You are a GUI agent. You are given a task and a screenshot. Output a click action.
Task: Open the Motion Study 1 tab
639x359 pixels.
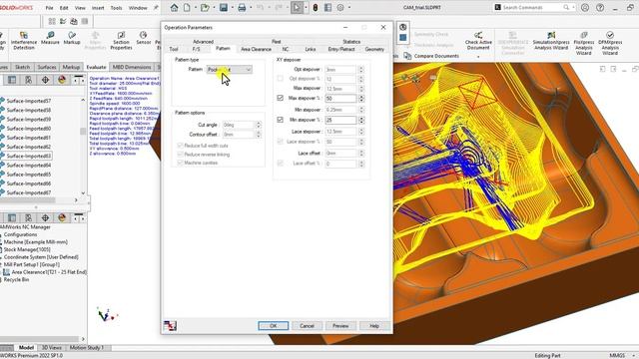(x=87, y=348)
